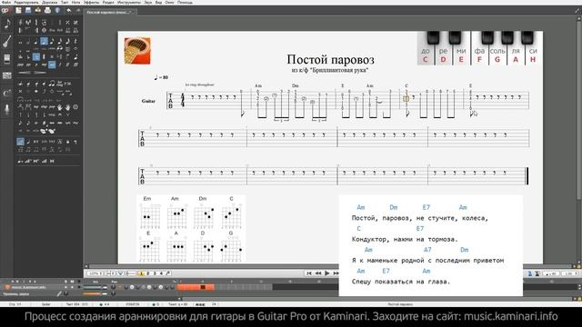The width and height of the screenshot is (582, 327).
Task: Open the Файл menu
Action: [x=6, y=2]
